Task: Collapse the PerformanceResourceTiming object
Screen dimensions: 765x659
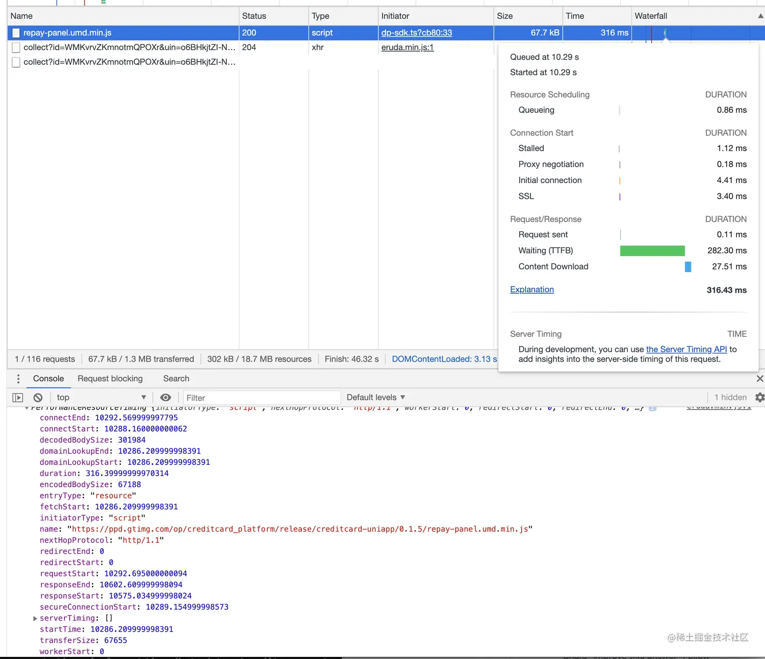Action: pos(26,408)
